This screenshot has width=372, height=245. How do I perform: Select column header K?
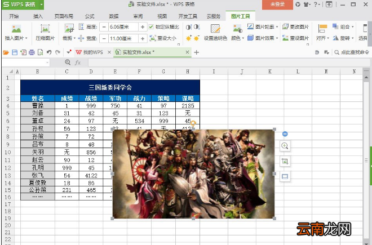(x=270, y=72)
